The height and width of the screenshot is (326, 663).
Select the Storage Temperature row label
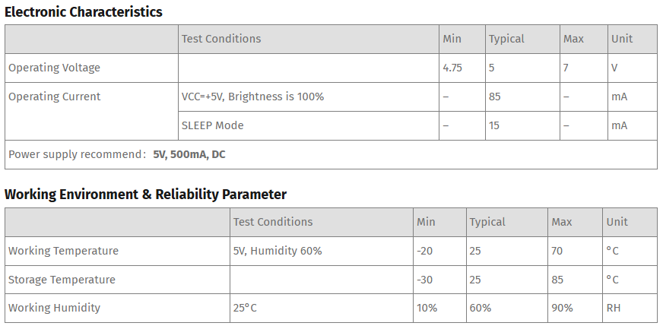[x=62, y=280]
